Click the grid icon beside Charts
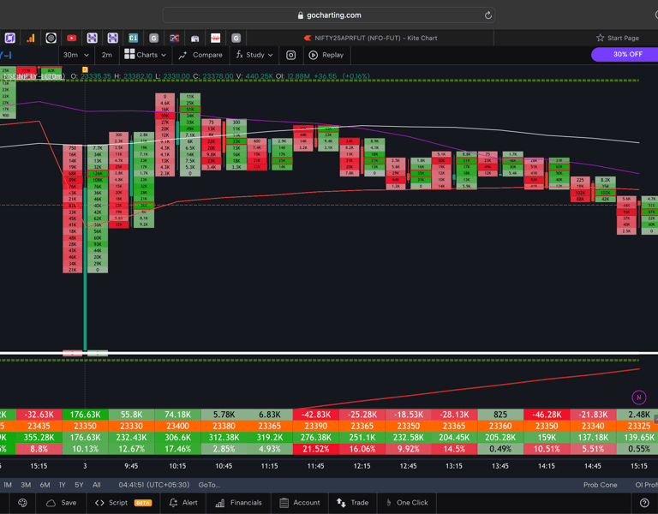This screenshot has height=514, width=658. pos(129,54)
